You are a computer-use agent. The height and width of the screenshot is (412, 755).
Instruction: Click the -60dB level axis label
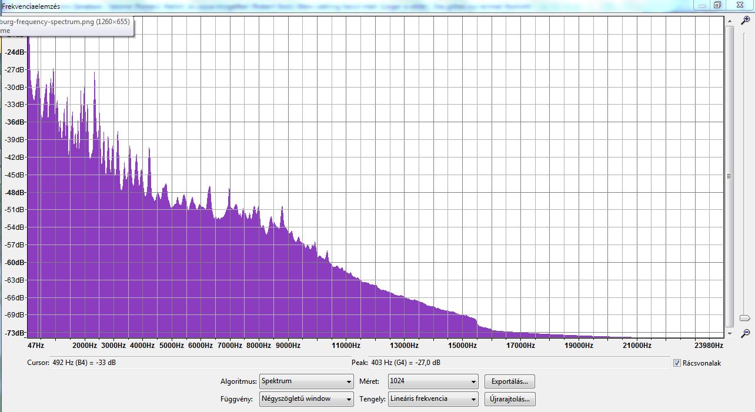coord(15,263)
